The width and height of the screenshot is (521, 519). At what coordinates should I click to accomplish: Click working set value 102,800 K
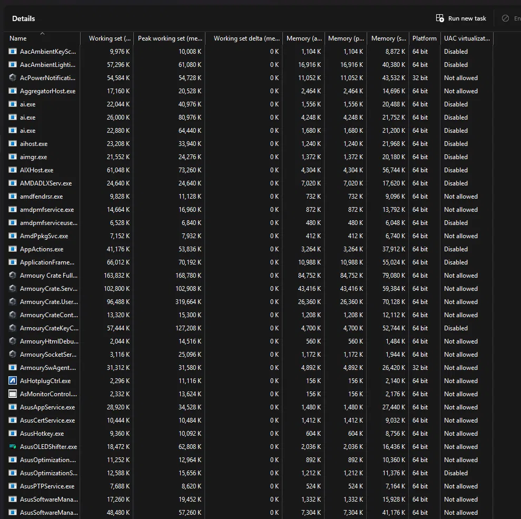tap(116, 289)
